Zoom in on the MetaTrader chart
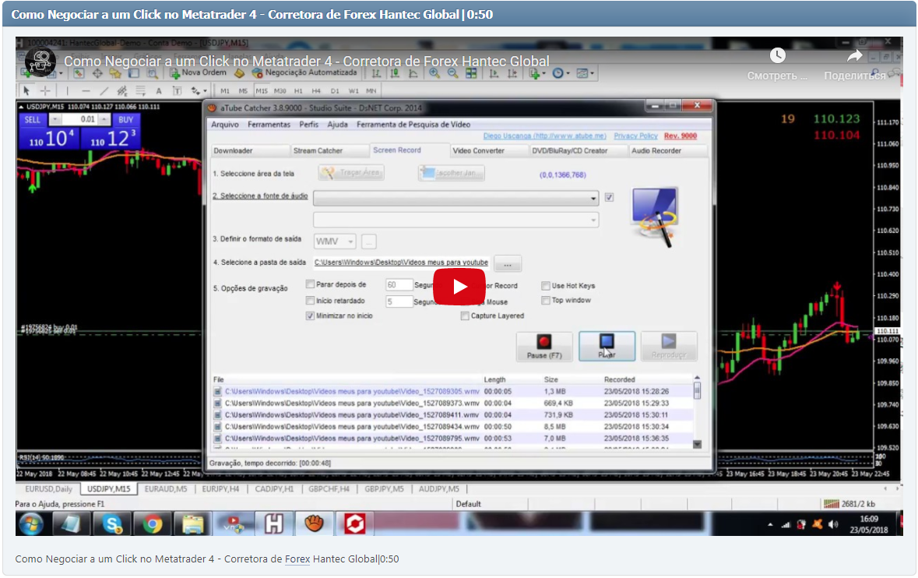 (434, 73)
